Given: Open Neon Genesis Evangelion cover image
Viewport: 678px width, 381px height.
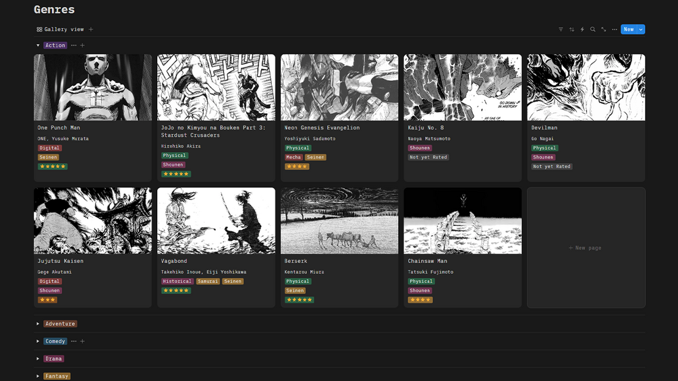Looking at the screenshot, I should point(339,87).
